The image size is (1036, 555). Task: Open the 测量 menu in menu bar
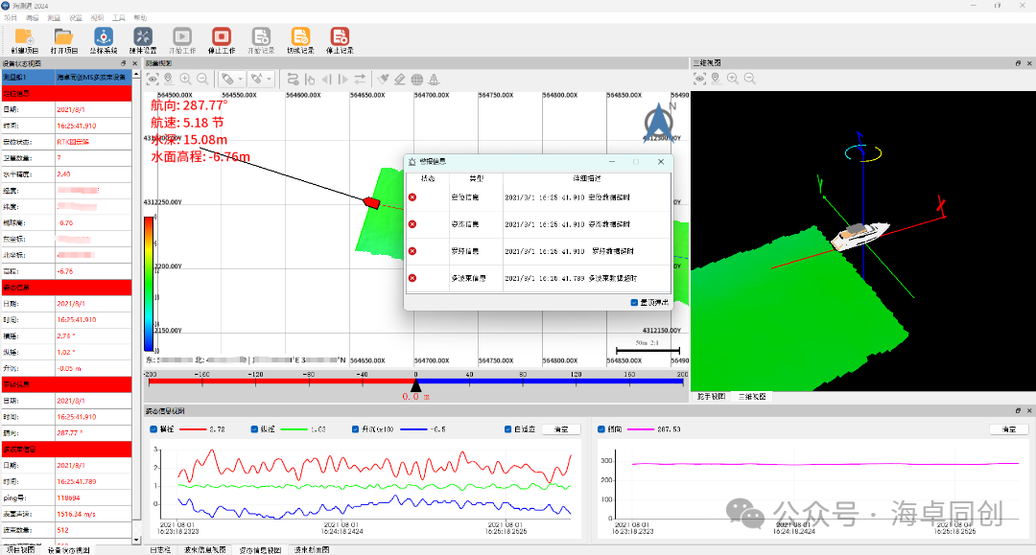54,18
